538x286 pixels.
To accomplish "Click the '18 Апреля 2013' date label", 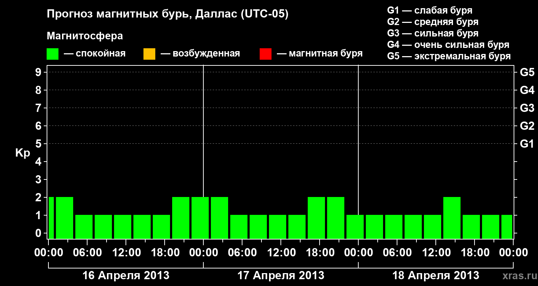I will coord(436,275).
